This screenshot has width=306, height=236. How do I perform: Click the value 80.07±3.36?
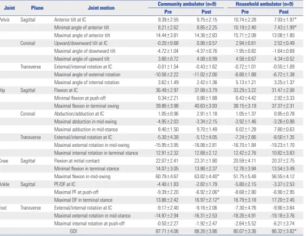click(x=244, y=231)
